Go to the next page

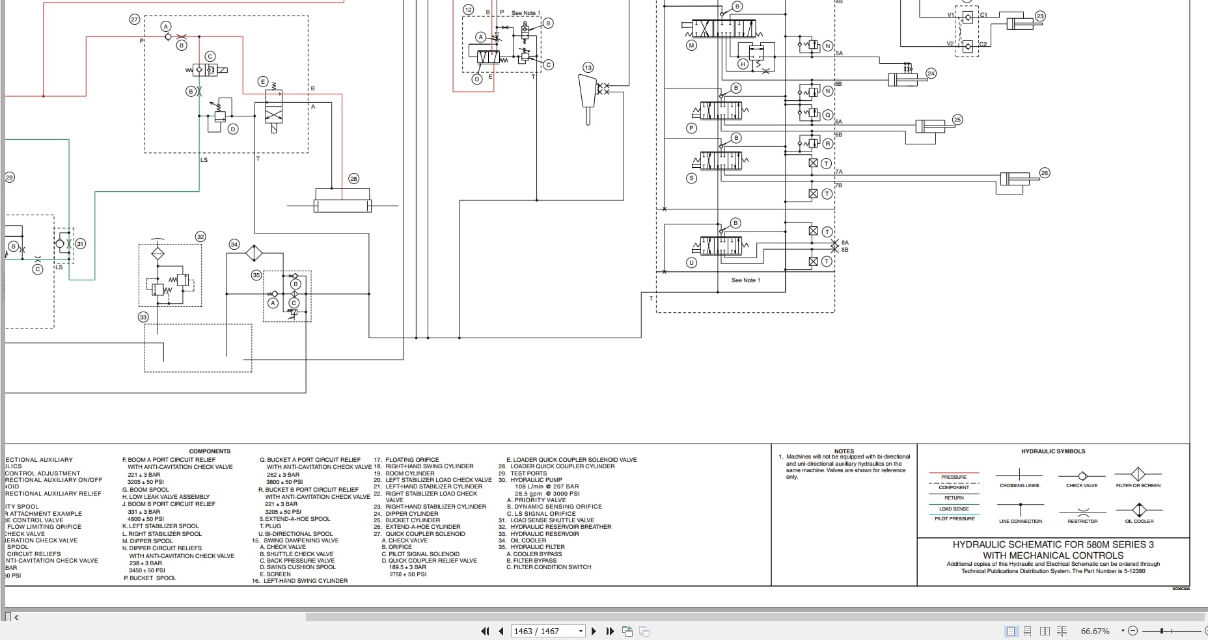pyautogui.click(x=594, y=631)
